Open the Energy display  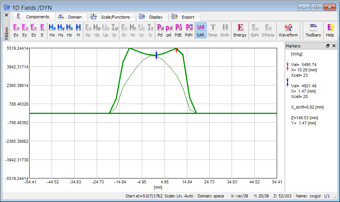tap(240, 30)
